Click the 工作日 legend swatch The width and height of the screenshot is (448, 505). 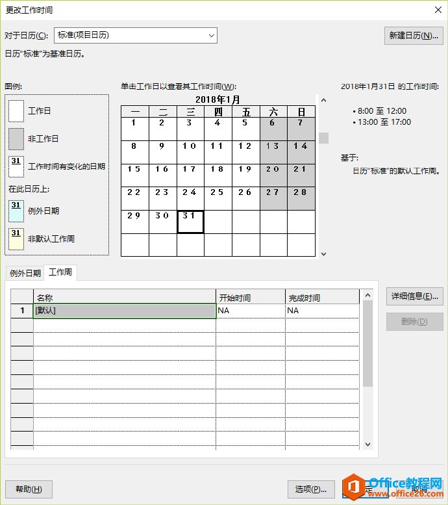[x=16, y=111]
